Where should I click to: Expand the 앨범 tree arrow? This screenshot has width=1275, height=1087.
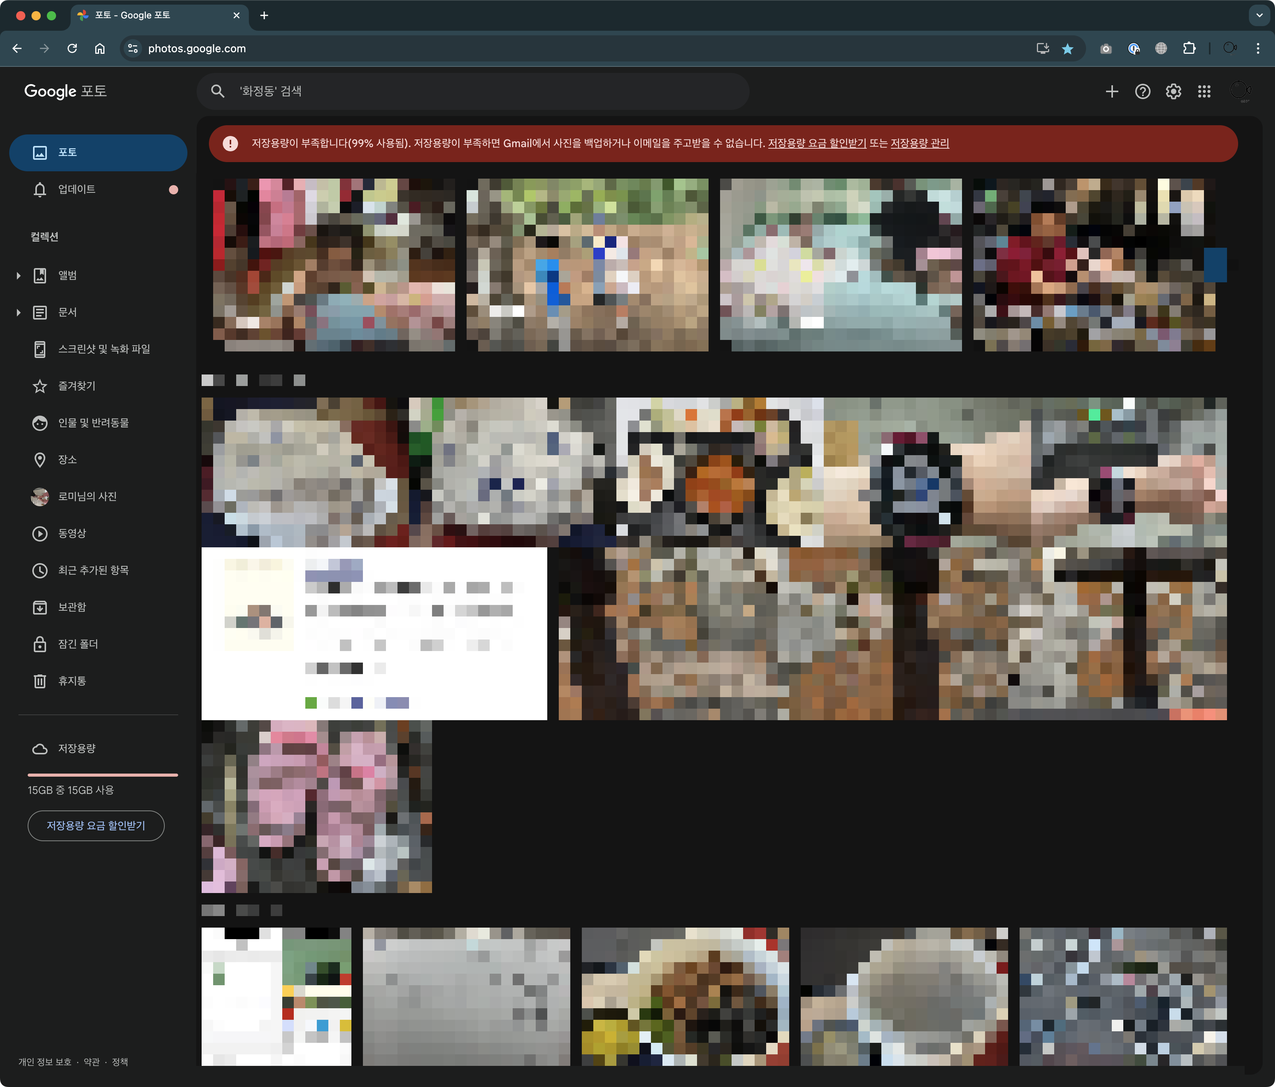tap(18, 276)
